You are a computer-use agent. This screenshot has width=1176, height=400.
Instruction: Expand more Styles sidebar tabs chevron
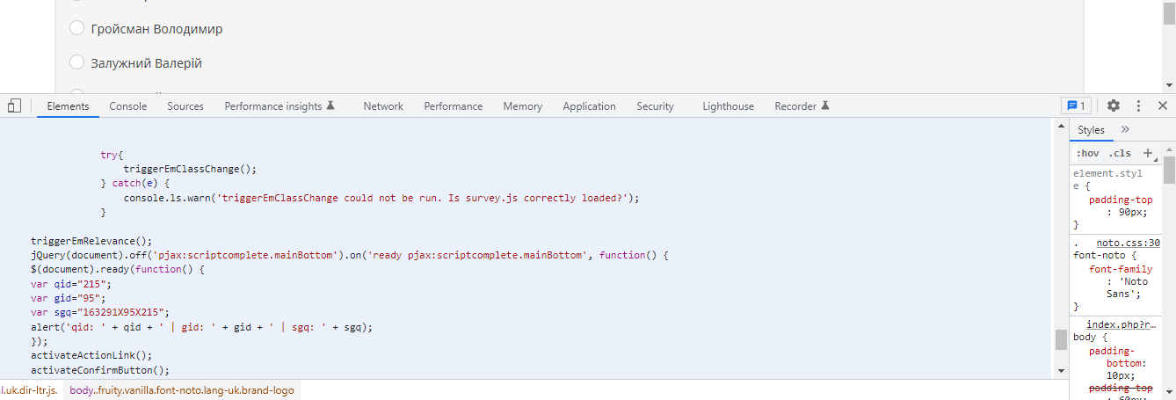click(x=1126, y=129)
